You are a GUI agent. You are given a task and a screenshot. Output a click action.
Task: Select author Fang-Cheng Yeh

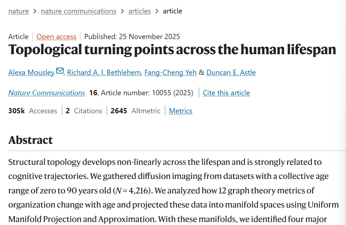click(170, 73)
